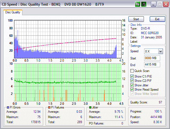
Task: Open the Speed 8 X dropdown
Action: (x=160, y=51)
